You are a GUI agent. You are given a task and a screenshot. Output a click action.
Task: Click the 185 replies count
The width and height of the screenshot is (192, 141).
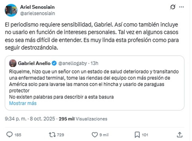(17, 135)
